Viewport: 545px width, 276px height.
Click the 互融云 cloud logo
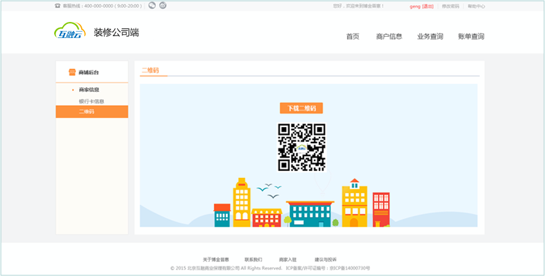(69, 33)
